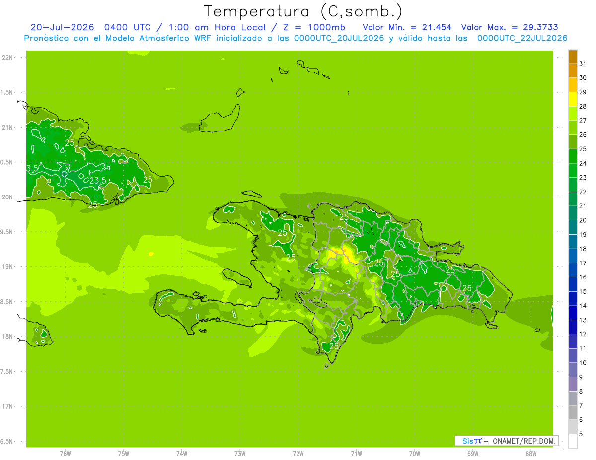The width and height of the screenshot is (596, 460).
Task: Click the green 23 degree legend swatch
Action: 573,171
